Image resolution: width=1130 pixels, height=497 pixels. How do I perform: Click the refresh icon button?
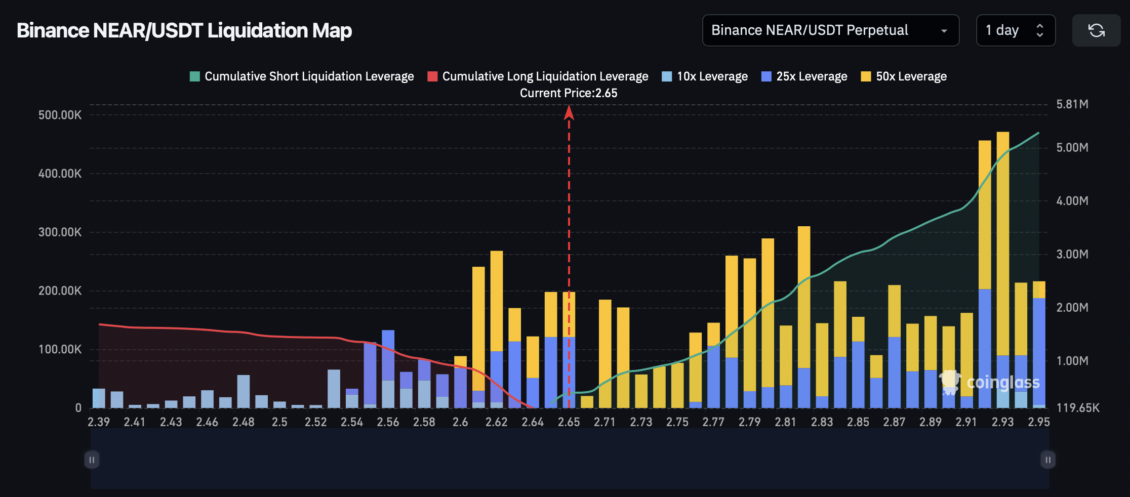(x=1096, y=31)
